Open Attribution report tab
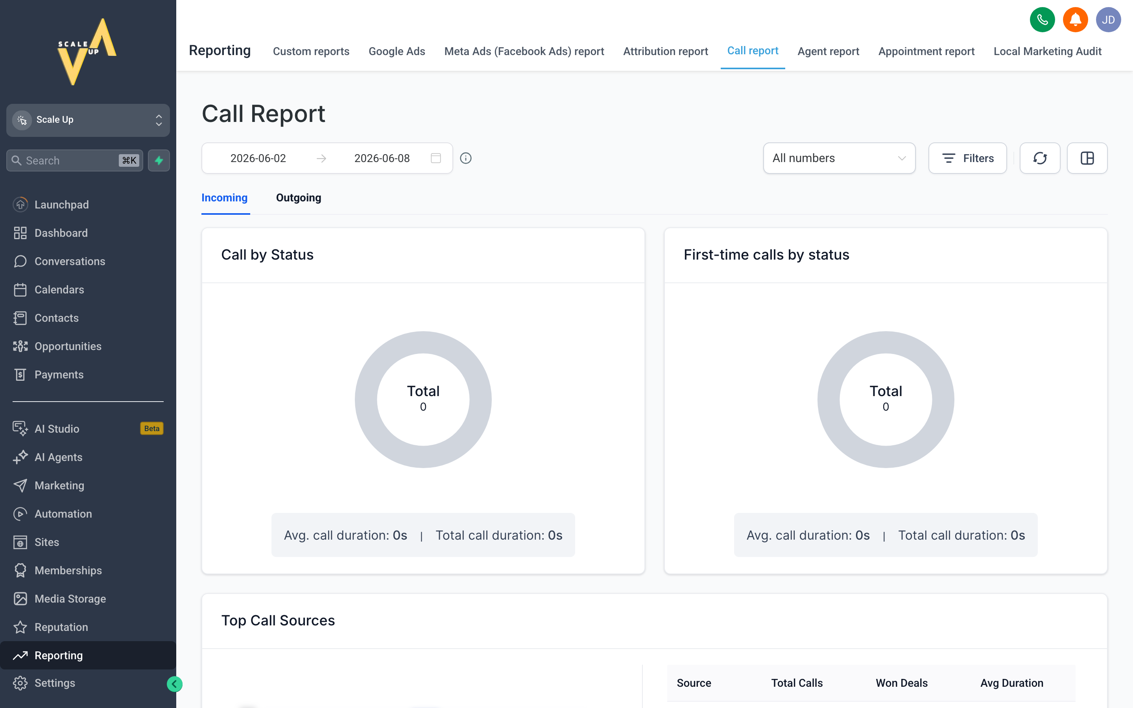1133x708 pixels. point(665,51)
